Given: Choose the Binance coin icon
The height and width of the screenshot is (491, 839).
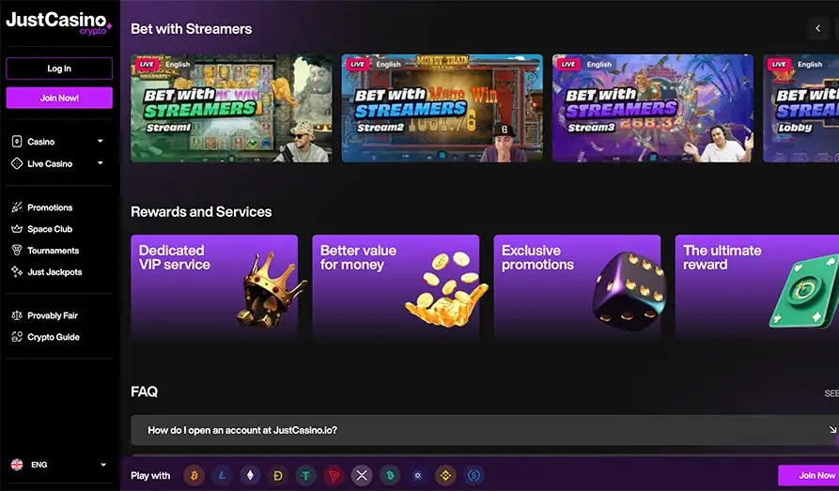Looking at the screenshot, I should [x=445, y=476].
